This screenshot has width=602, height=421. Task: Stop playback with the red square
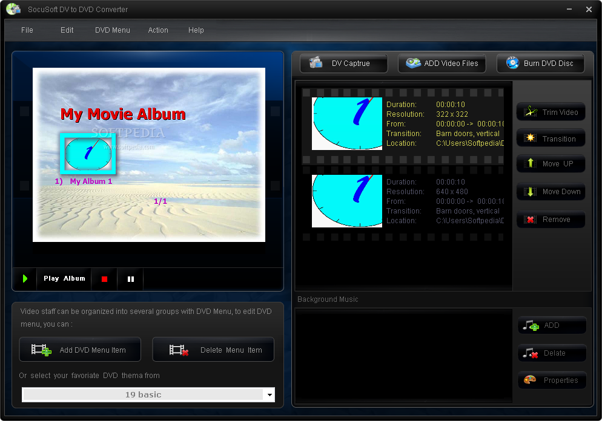104,279
